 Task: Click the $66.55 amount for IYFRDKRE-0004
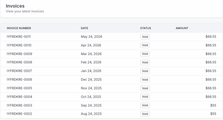(x=211, y=97)
